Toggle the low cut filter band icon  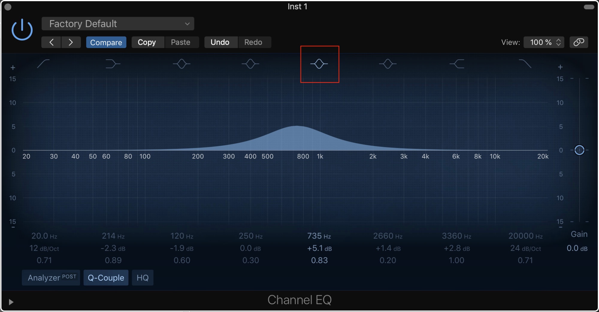[43, 64]
